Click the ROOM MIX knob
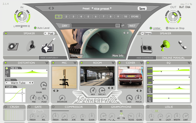The image size is (196, 123). (x=93, y=90)
